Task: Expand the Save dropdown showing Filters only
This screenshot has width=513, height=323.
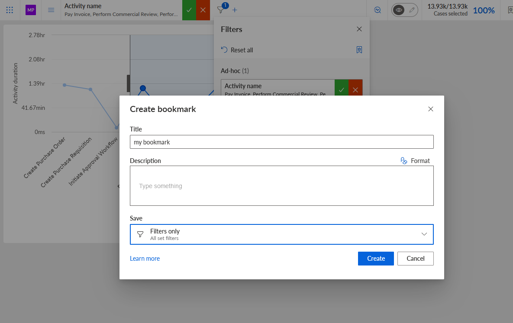Action: (282, 234)
